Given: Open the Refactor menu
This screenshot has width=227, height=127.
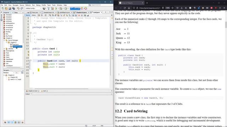Looking at the screenshot, I should (28, 5).
